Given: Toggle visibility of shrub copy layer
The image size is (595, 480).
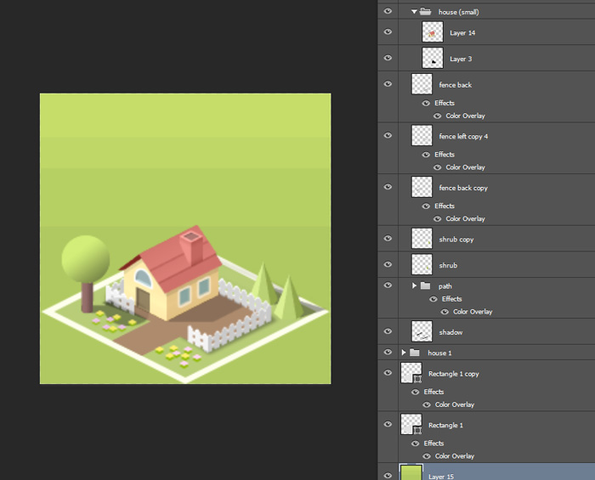Looking at the screenshot, I should click(388, 239).
